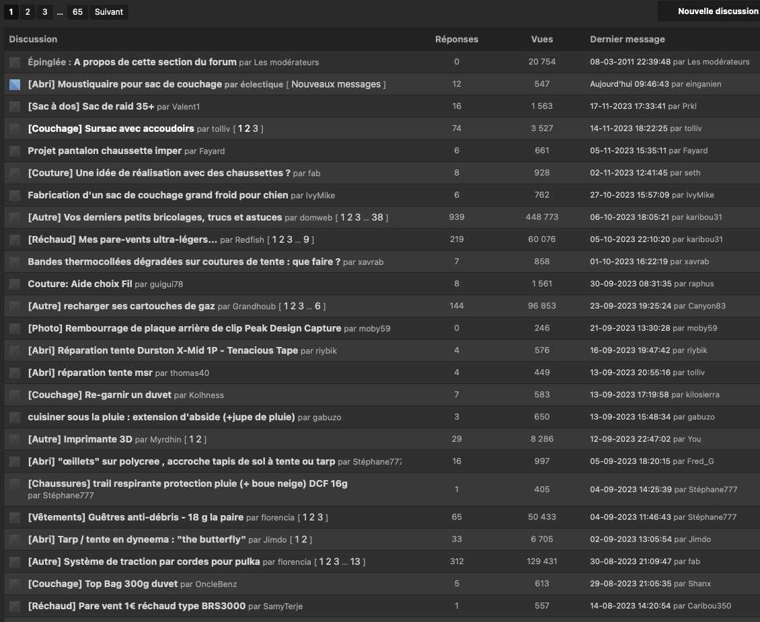Open Bandes thermocollées dégradées thread
The height and width of the screenshot is (622, 760).
(184, 262)
